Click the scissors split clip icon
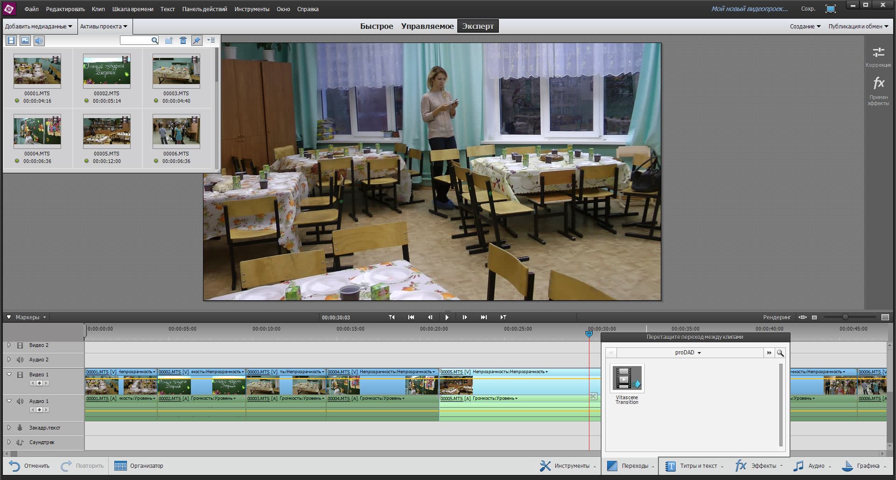The image size is (896, 480). (593, 396)
